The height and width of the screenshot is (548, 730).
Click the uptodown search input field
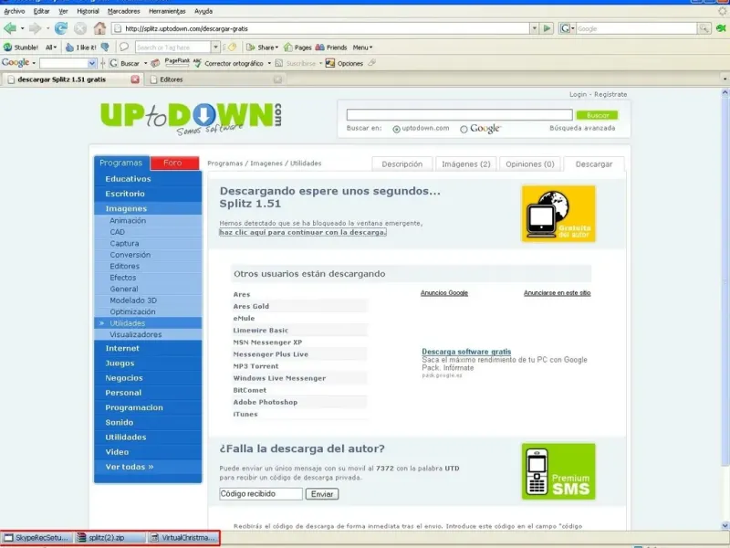point(459,115)
